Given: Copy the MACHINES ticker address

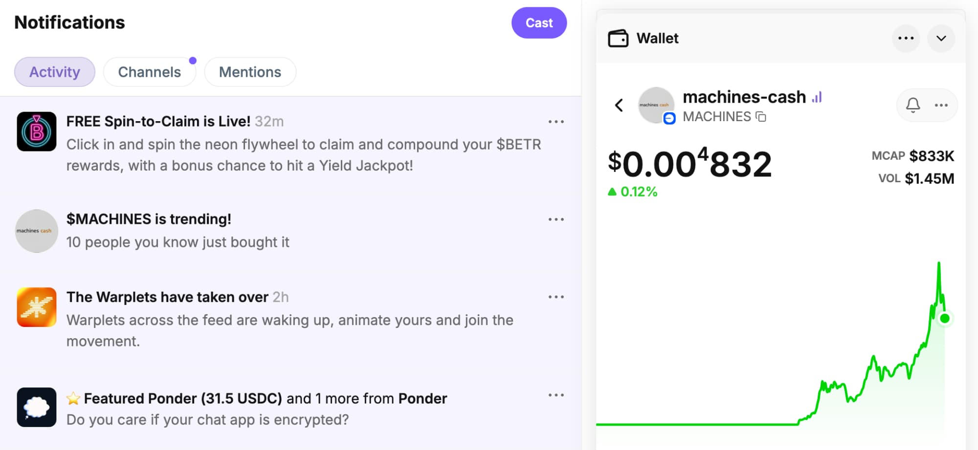Looking at the screenshot, I should [x=761, y=117].
